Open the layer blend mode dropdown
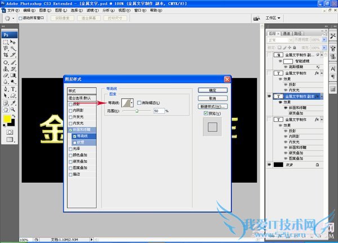 (280, 40)
